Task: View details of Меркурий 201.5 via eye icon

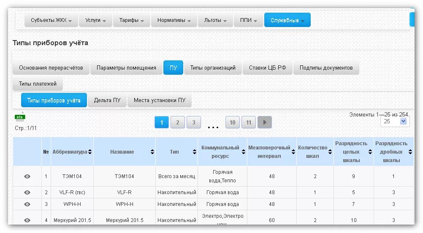Action: (27, 220)
